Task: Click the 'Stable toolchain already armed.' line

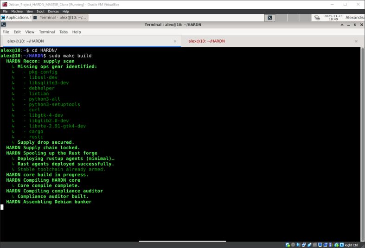Action: [x=62, y=169]
